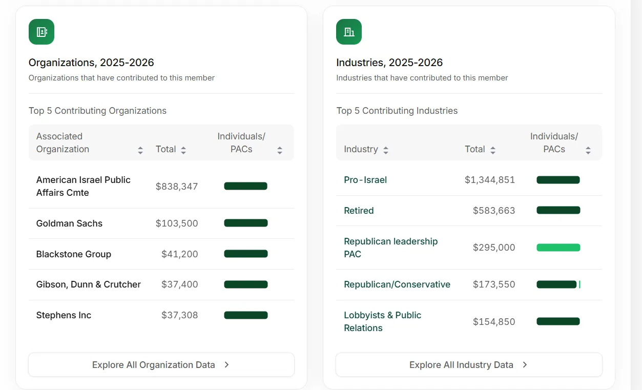The height and width of the screenshot is (390, 642).
Task: Open the Republican leadership PAC link
Action: [391, 248]
